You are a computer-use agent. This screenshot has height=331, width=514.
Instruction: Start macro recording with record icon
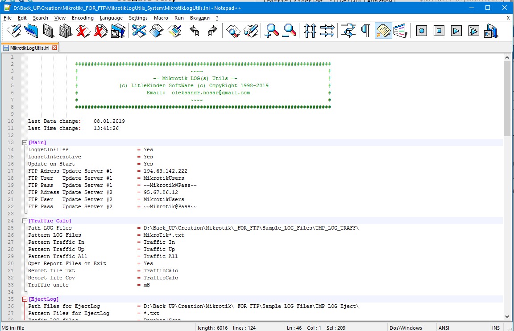point(422,31)
